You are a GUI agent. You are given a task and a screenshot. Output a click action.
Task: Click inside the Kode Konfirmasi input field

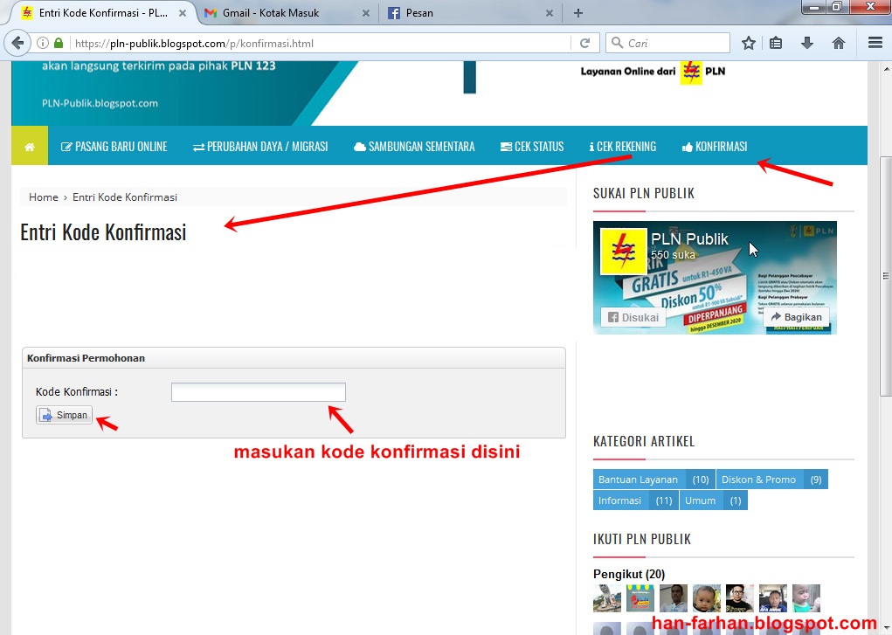258,391
